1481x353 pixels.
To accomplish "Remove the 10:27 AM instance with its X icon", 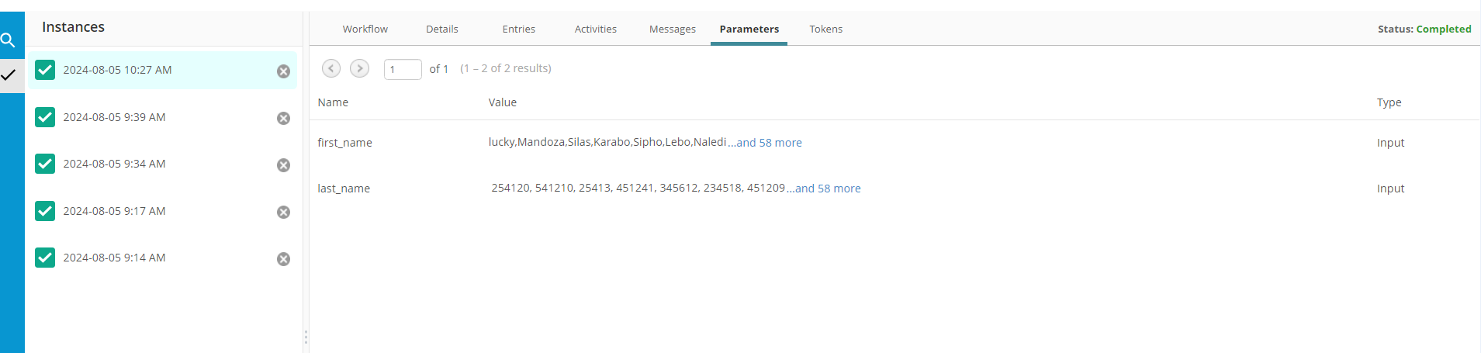I will (x=284, y=71).
